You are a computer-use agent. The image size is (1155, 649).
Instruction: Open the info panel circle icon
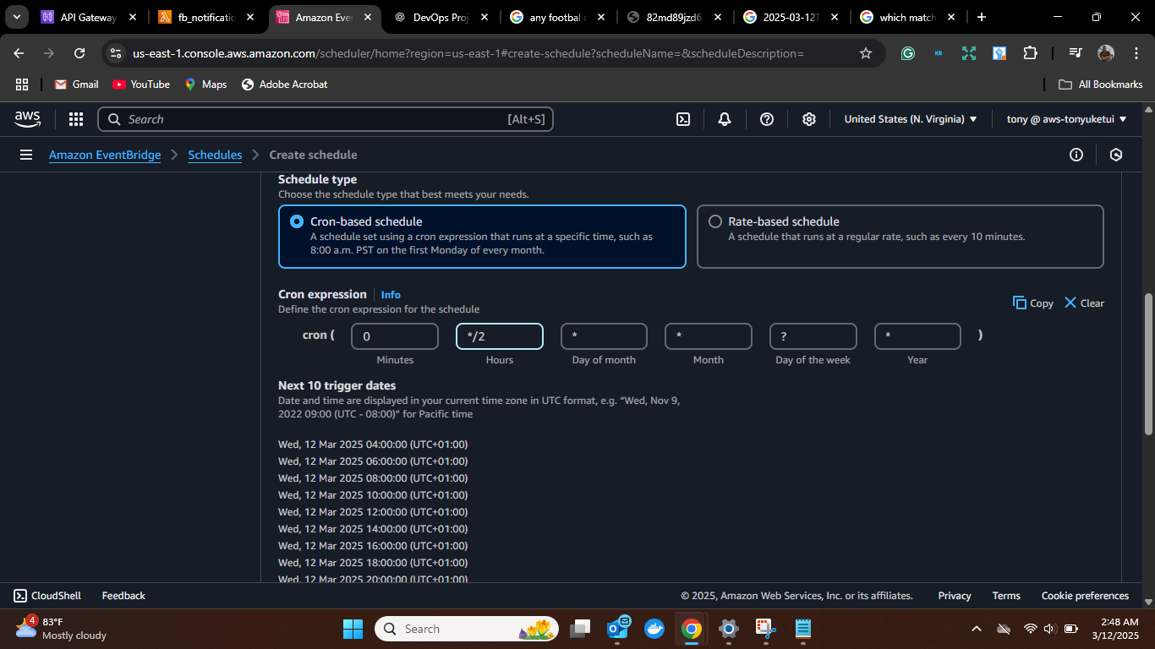[1076, 155]
